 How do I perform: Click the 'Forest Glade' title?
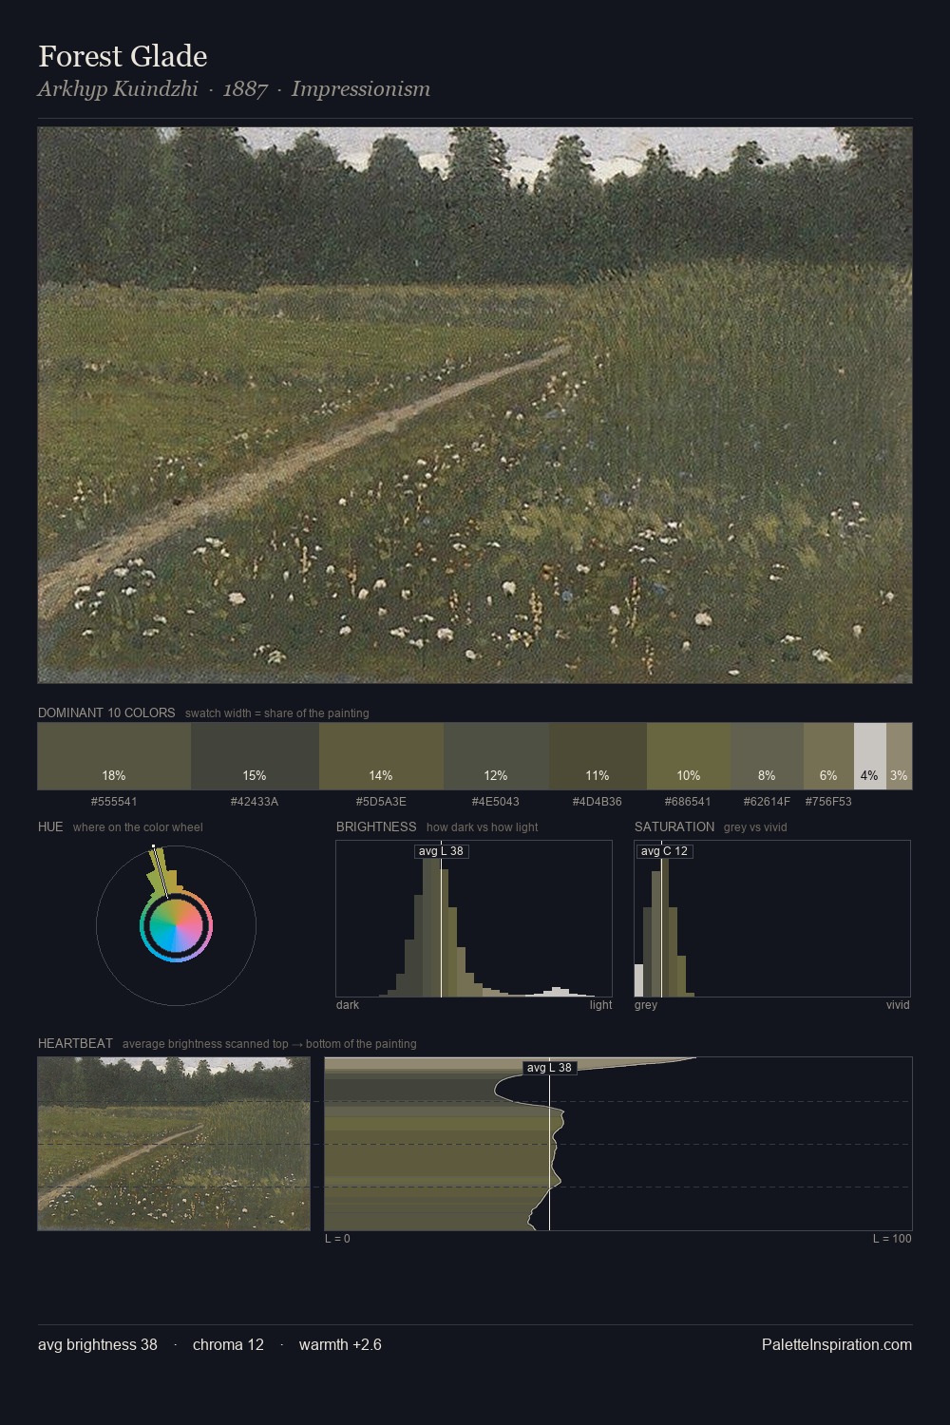point(123,56)
